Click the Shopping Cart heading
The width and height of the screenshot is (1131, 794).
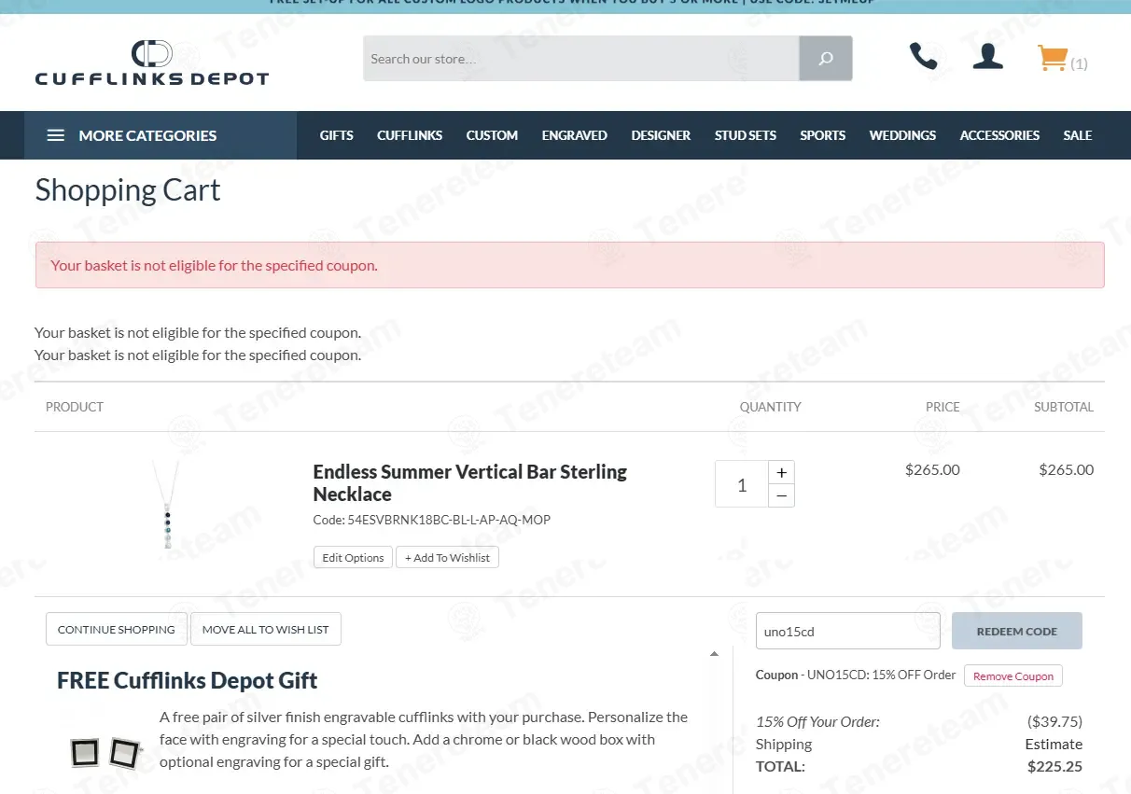(x=128, y=190)
